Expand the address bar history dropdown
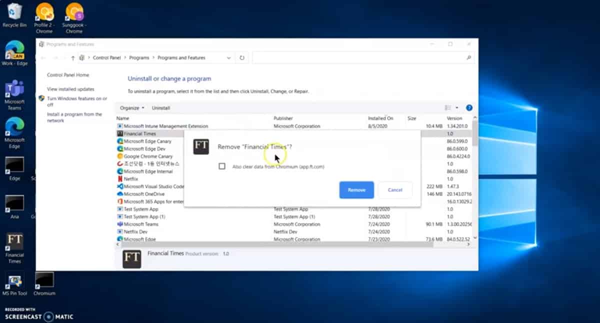This screenshot has height=323, width=600. pyautogui.click(x=228, y=58)
